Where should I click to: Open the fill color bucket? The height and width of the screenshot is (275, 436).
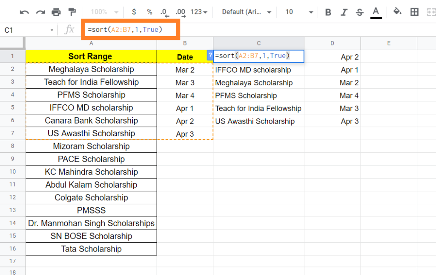point(397,12)
